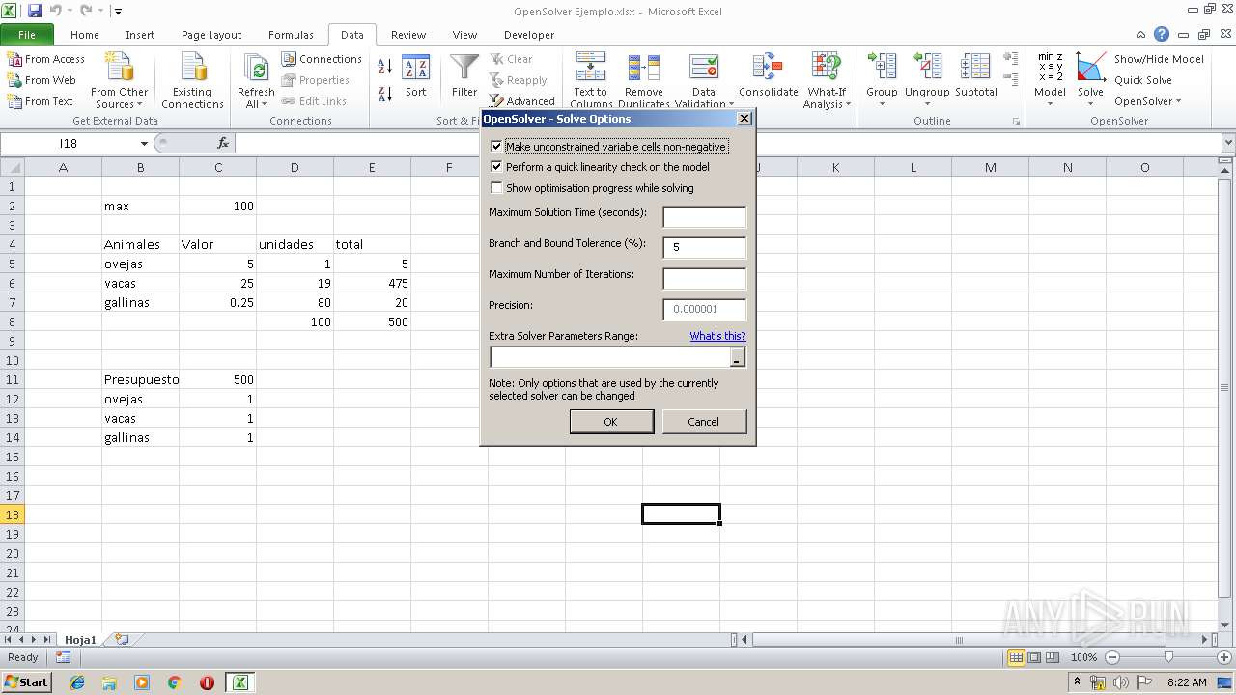Switch to the Insert ribbon tab

(140, 34)
